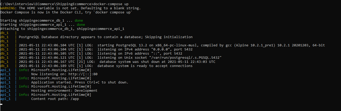Click the green done after shippingecommerce_db_1

coord(79,21)
